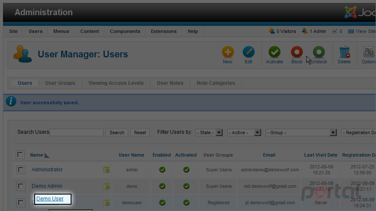Click into the Search Users input field
This screenshot has height=211, width=376.
tap(77, 133)
